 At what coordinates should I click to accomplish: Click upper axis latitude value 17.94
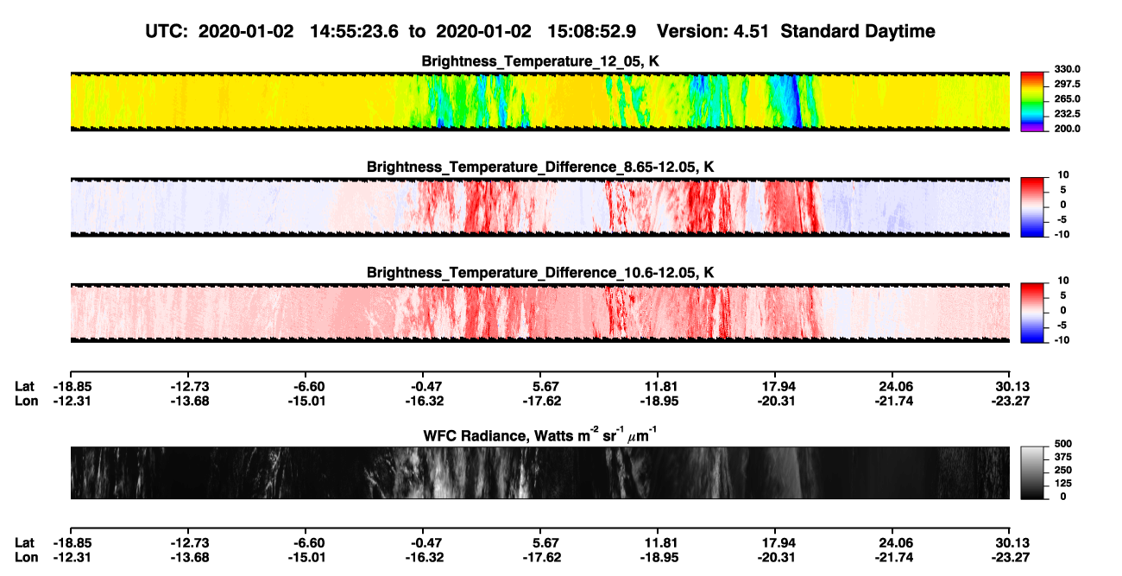click(x=777, y=386)
